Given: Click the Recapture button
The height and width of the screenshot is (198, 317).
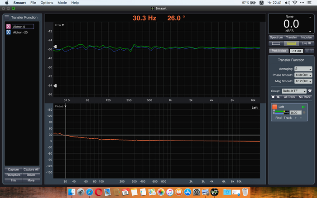Looking at the screenshot, I should point(14,174).
